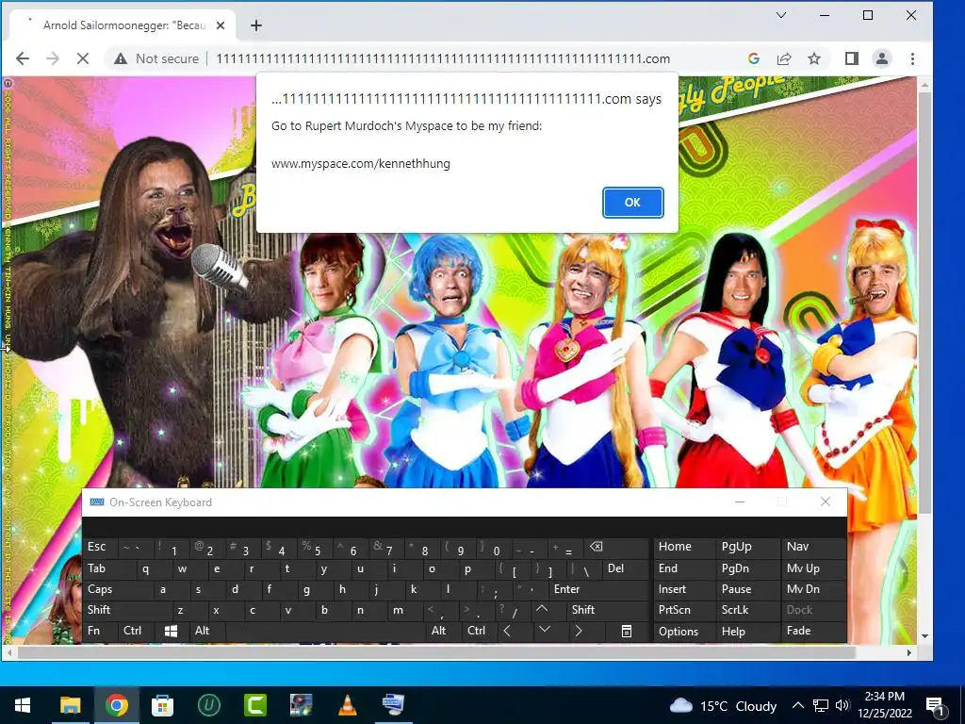
Task: Open a new tab with plus button
Action: tap(256, 25)
